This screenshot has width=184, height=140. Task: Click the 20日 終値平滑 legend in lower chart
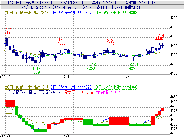[27, 87]
